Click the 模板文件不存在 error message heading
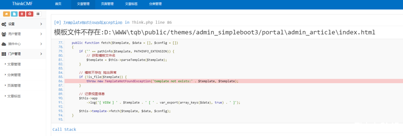Image resolution: width=403 pixels, height=136 pixels. 215,33
